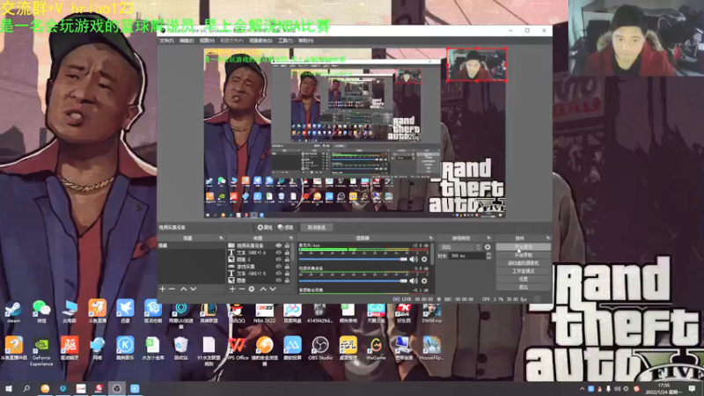Start the virtual camera
The image size is (704, 396).
tap(523, 263)
